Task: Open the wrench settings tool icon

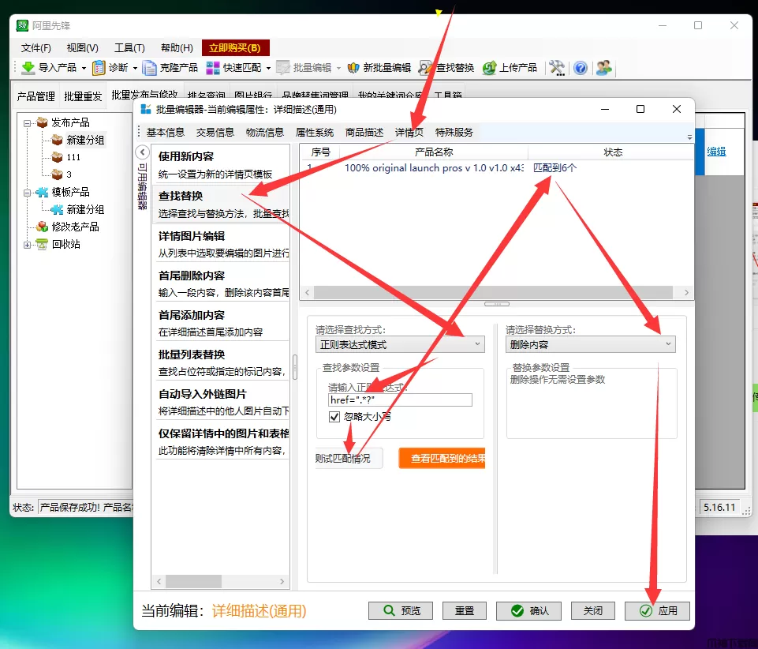Action: pos(557,68)
